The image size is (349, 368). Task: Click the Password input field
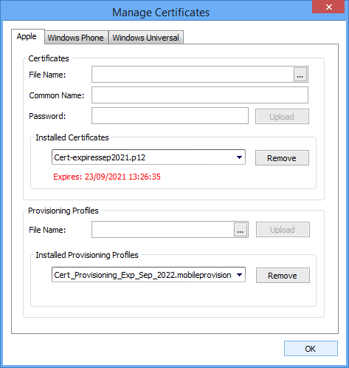tap(170, 116)
